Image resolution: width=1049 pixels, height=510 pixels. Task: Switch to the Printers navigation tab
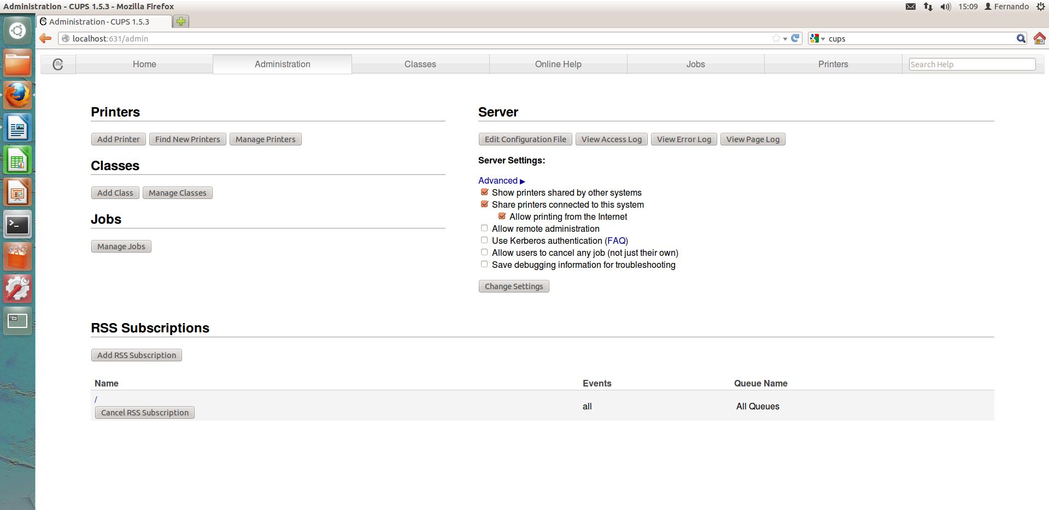tap(833, 64)
